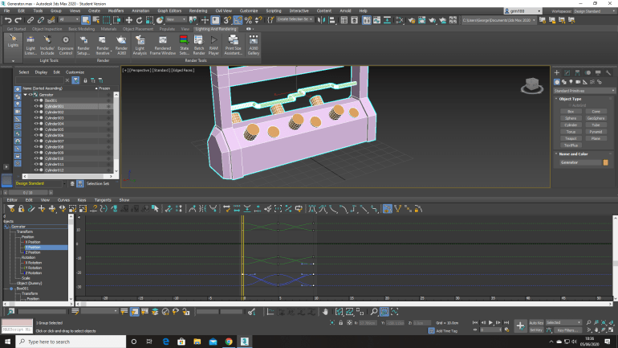Open the Create Selection Set dropdown
This screenshot has height=348, width=618.
(x=295, y=20)
